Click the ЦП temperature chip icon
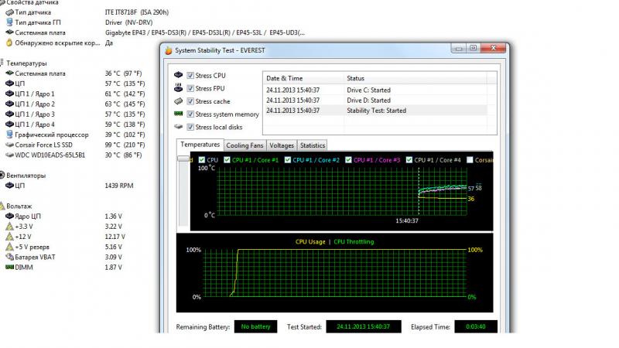This screenshot has height=348, width=619. (9, 84)
